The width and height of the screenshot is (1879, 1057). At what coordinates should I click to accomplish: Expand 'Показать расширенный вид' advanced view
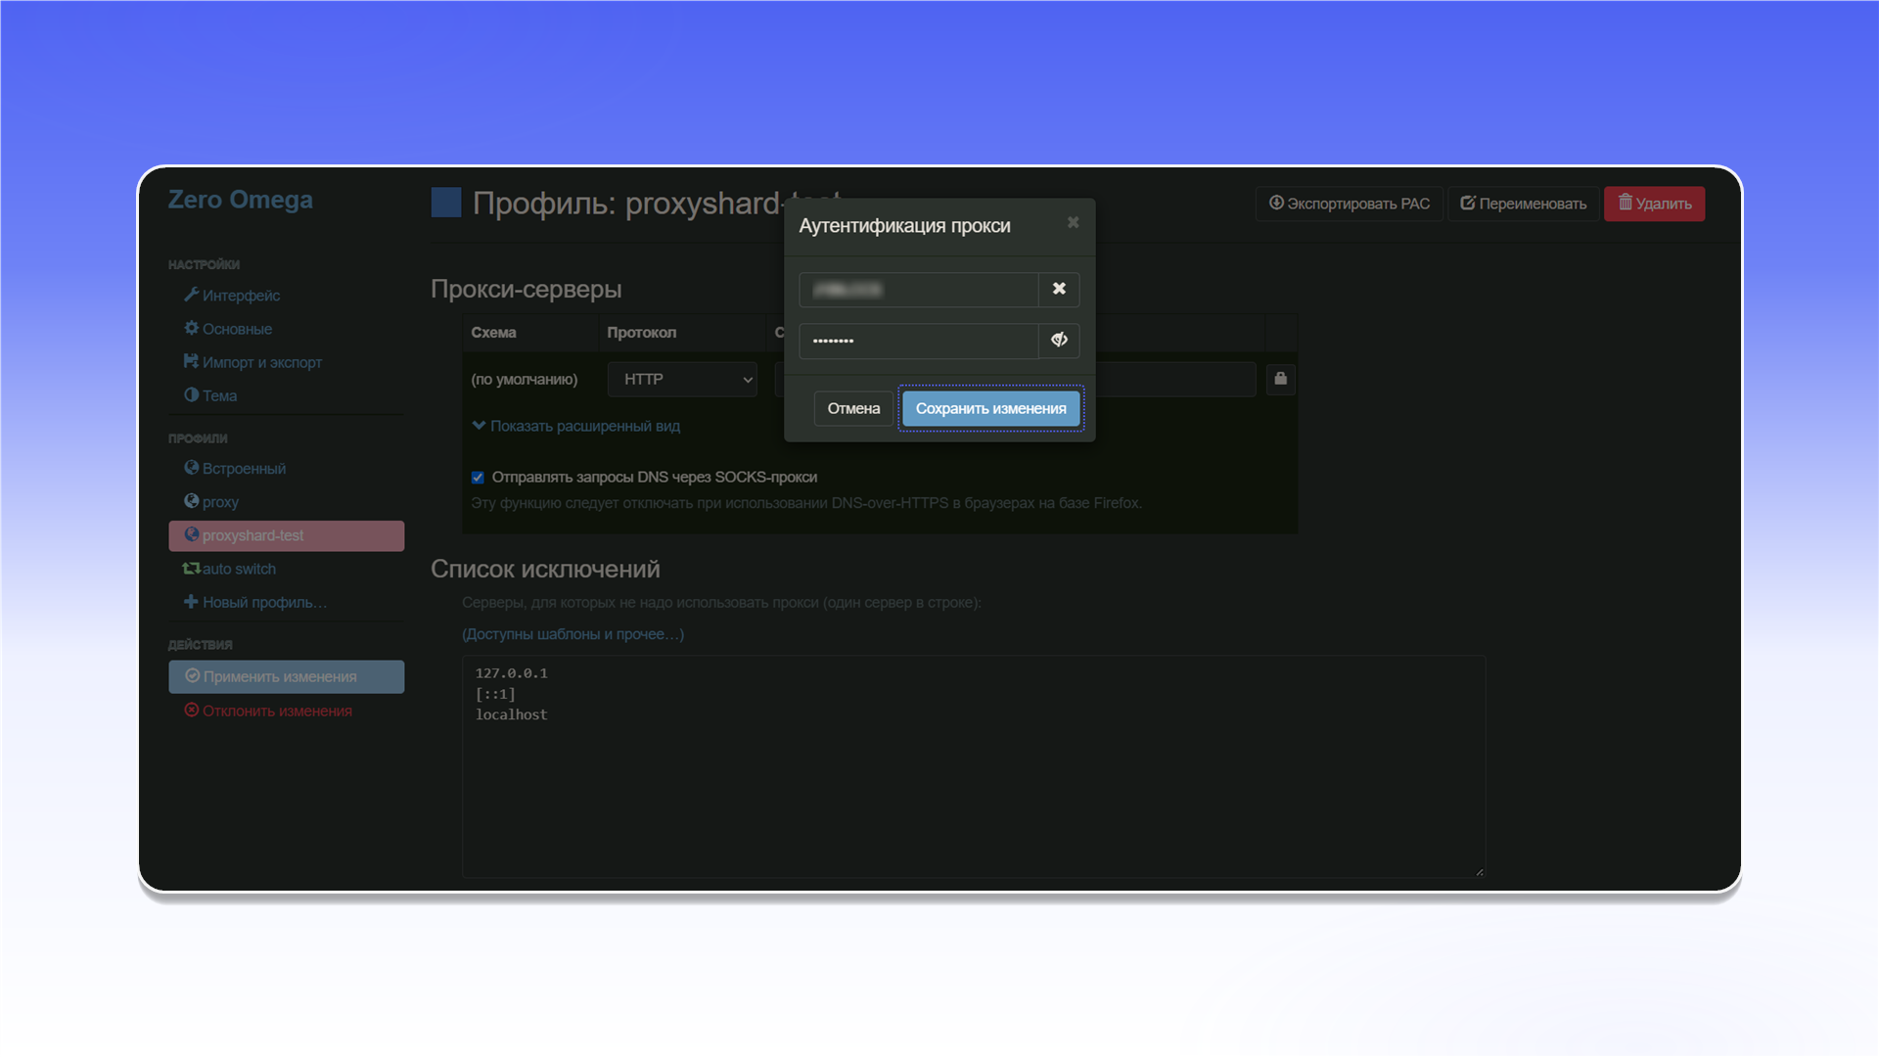coord(575,426)
